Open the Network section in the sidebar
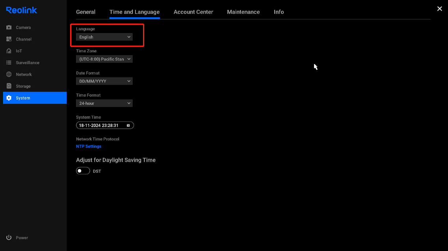The width and height of the screenshot is (448, 251). 35,74
